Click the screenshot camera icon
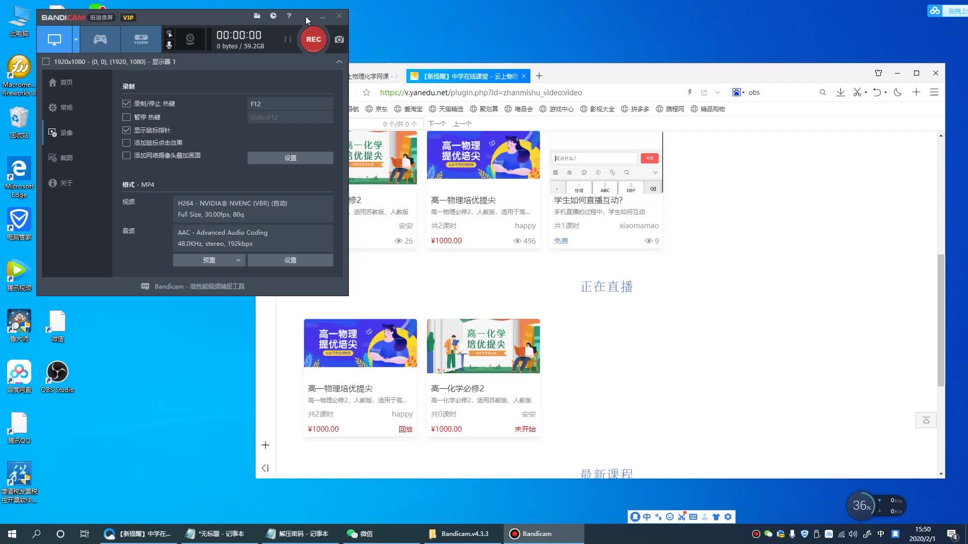This screenshot has height=544, width=968. 339,38
